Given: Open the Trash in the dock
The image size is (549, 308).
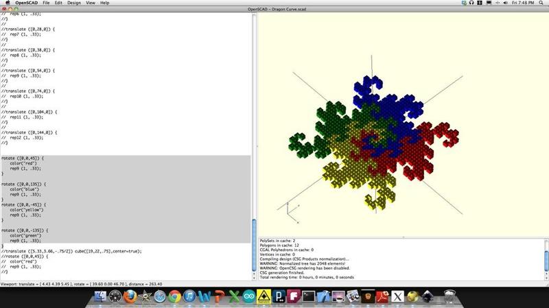Looking at the screenshot, I should point(449,297).
